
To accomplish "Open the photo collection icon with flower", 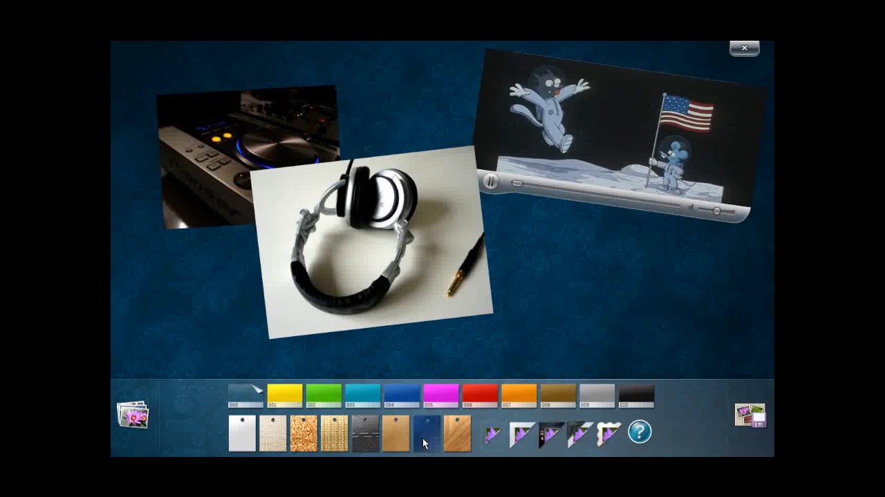I will (133, 415).
